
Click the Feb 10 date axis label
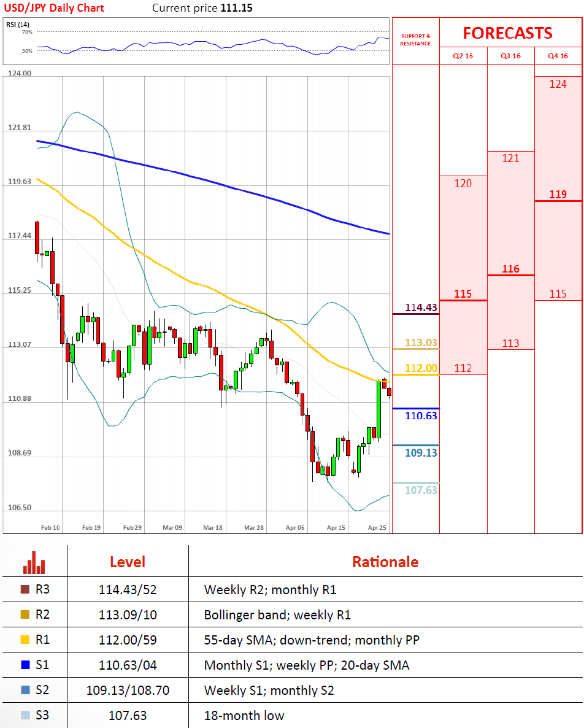pos(50,527)
